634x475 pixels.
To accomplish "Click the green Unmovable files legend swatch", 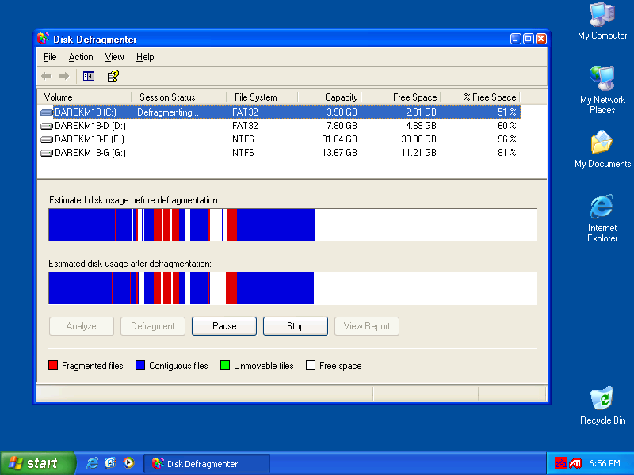I will pyautogui.click(x=225, y=366).
